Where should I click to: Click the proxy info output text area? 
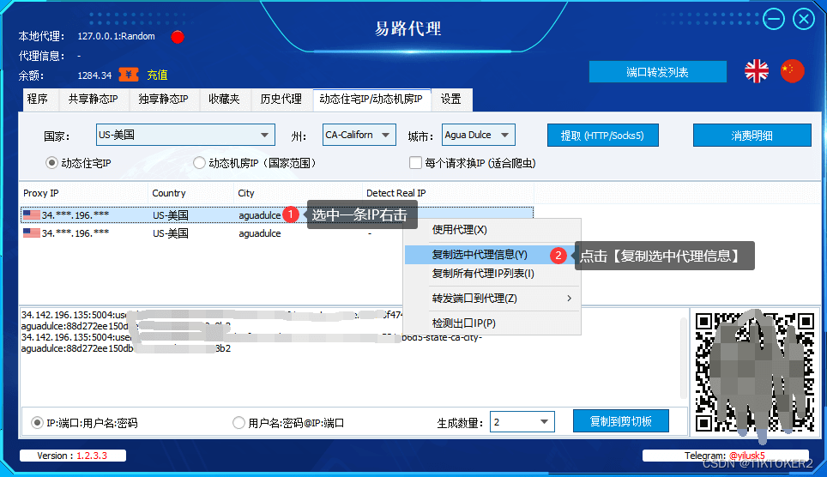[349, 356]
